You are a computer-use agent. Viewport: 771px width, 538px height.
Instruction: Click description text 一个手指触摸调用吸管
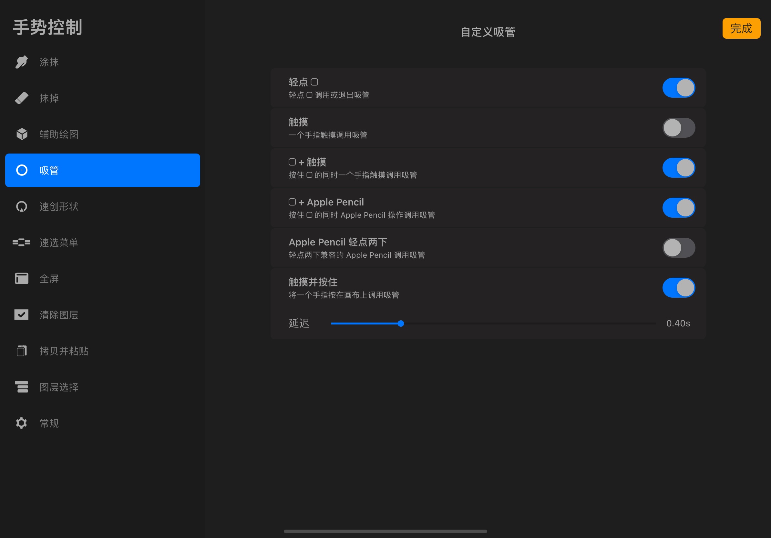[328, 135]
